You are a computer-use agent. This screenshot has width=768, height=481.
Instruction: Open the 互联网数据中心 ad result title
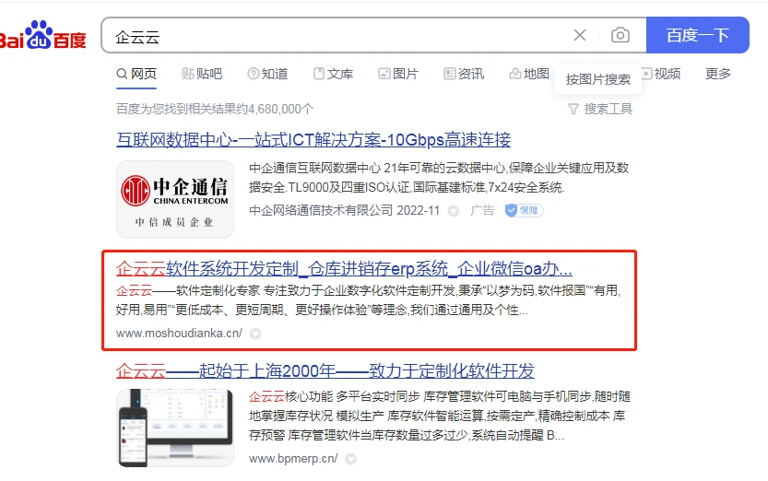point(313,140)
